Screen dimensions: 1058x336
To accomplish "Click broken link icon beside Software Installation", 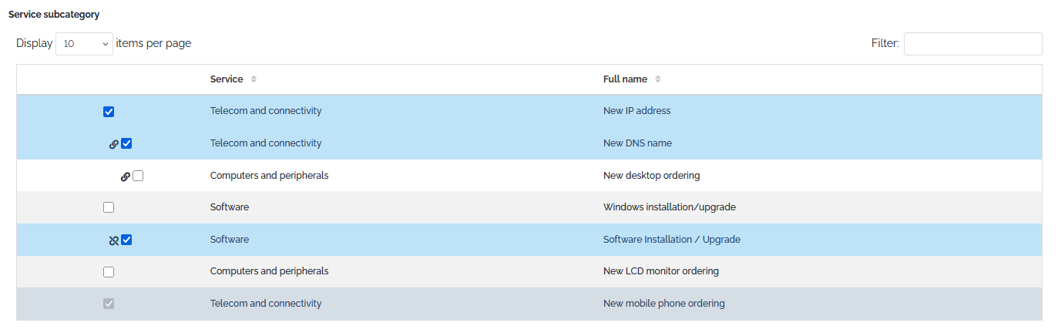I will (114, 240).
